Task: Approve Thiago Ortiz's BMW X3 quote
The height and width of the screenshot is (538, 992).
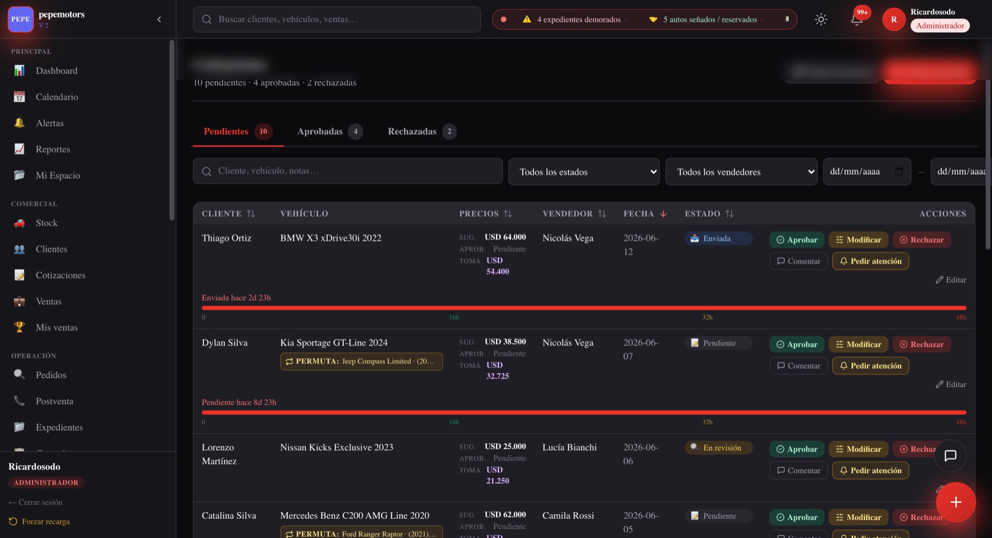Action: coord(797,240)
